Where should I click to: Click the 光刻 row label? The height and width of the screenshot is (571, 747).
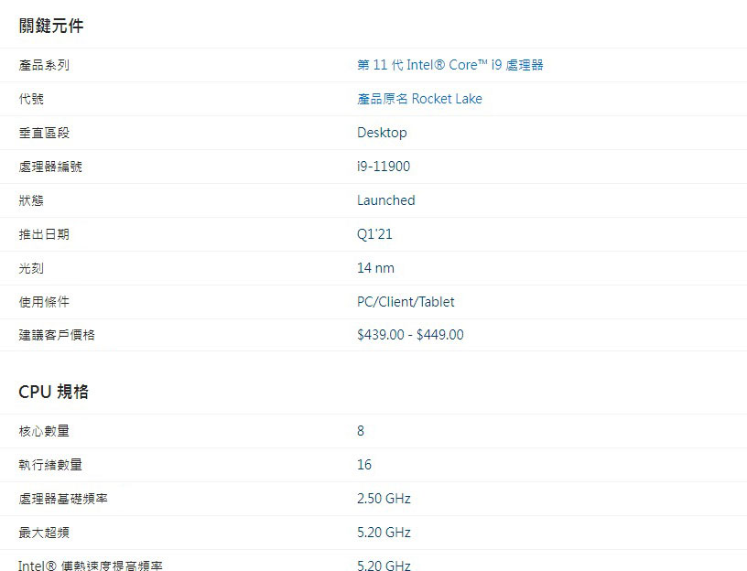pyautogui.click(x=31, y=267)
